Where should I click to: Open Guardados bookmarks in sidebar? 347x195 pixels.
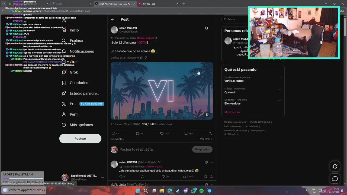75,83
